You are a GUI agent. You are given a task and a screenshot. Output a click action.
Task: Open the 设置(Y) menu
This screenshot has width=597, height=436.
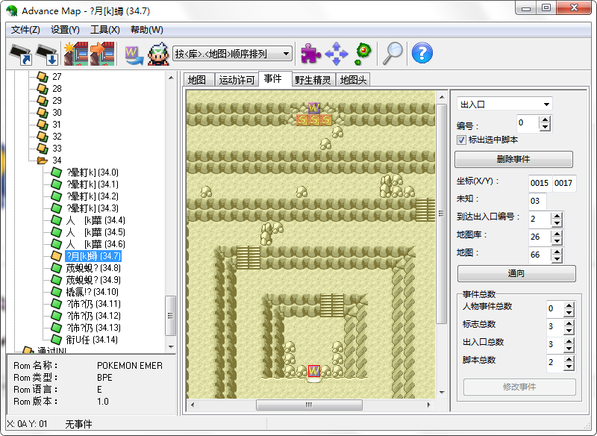point(65,30)
